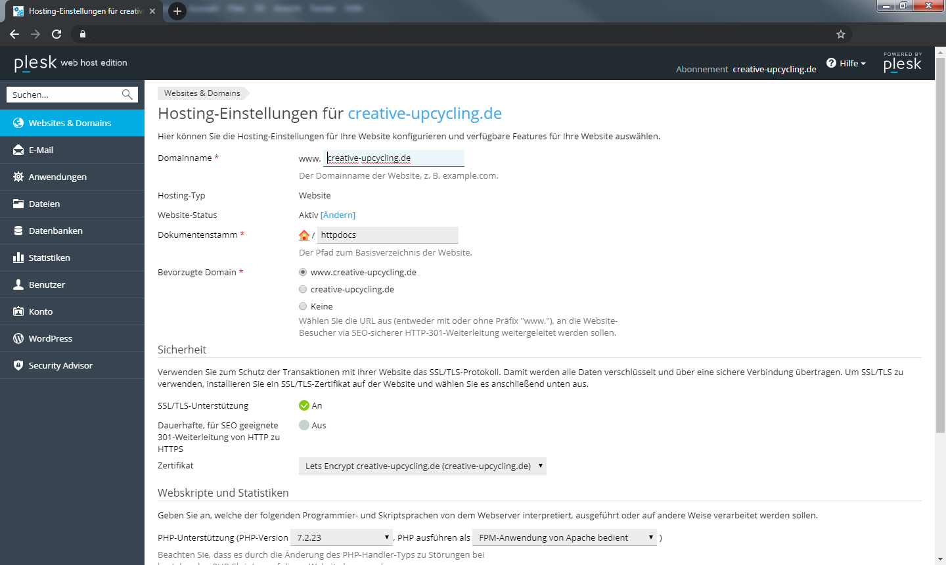Click the [Ändern] website status link

point(338,215)
